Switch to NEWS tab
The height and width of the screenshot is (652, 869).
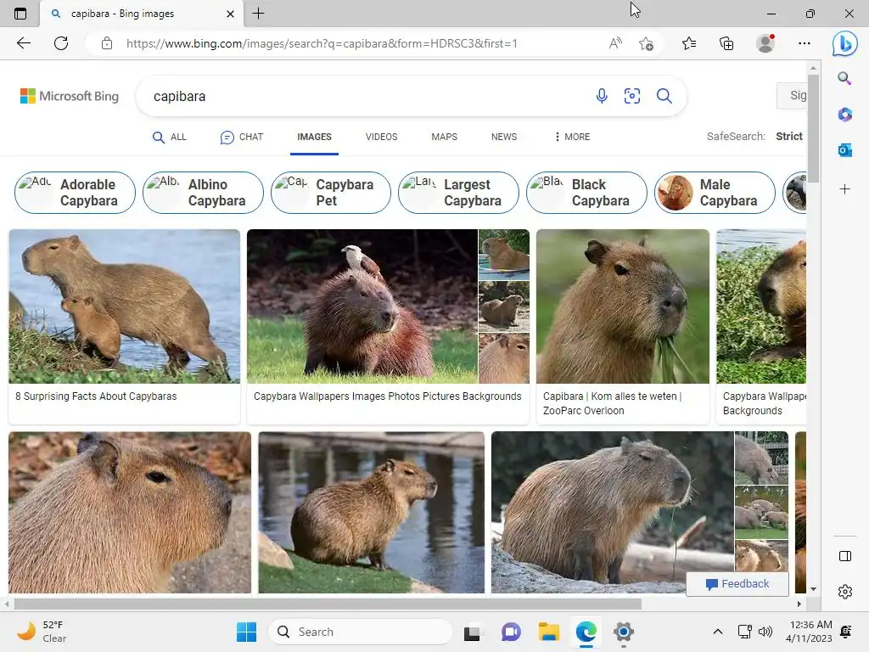pos(504,137)
